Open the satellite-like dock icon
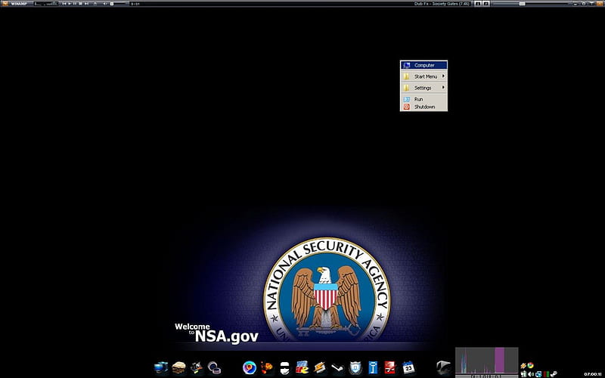The image size is (605, 378). coord(197,367)
